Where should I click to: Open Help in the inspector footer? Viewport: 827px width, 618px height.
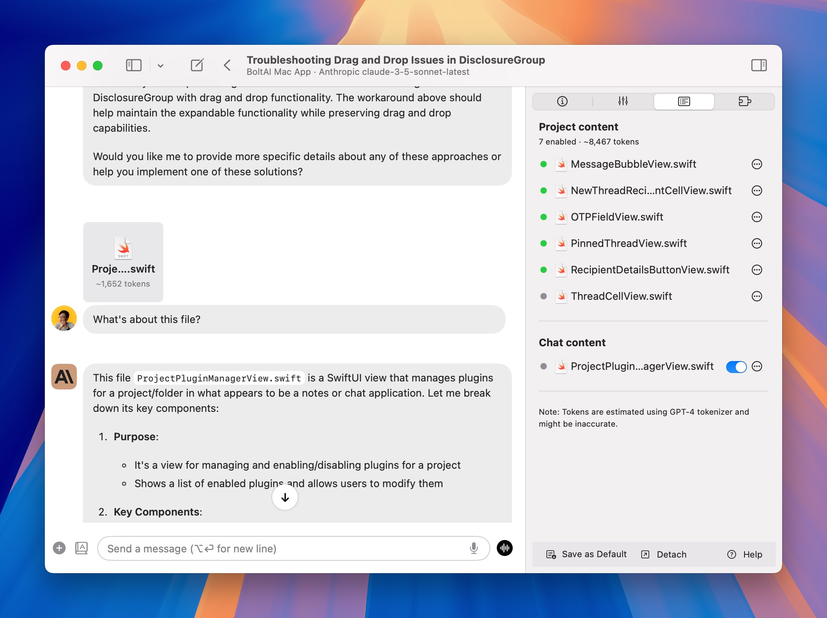745,554
